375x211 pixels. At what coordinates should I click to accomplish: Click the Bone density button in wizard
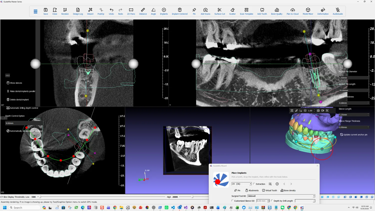point(288,190)
